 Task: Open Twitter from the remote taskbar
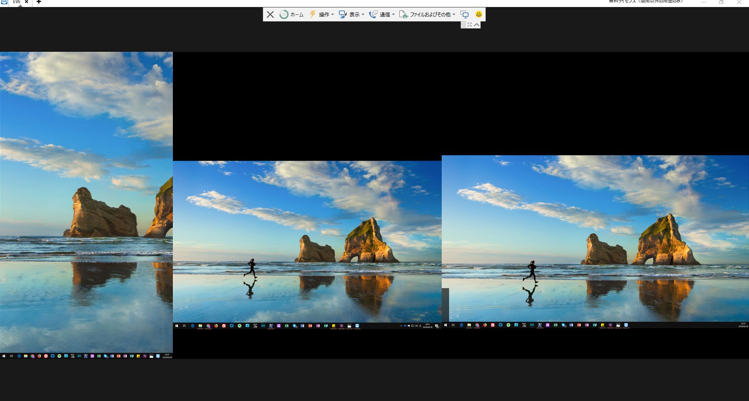[232, 325]
